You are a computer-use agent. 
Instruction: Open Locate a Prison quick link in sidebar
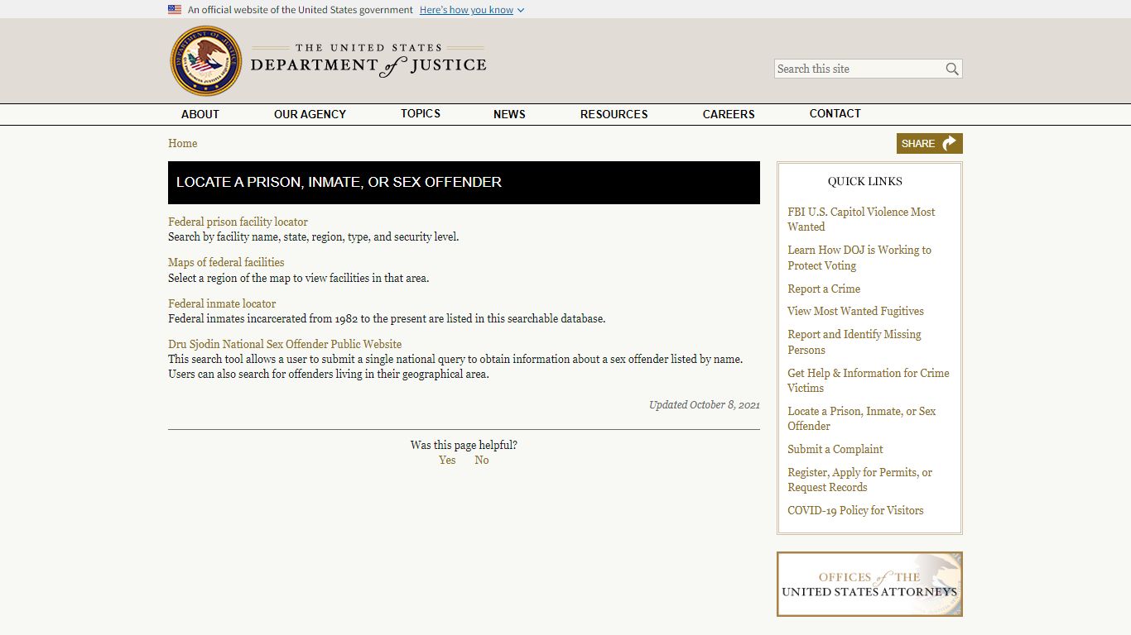pyautogui.click(x=862, y=418)
